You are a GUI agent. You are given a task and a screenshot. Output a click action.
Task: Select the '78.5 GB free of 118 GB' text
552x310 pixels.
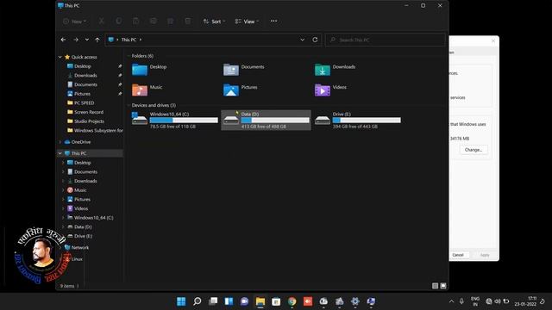coord(172,127)
